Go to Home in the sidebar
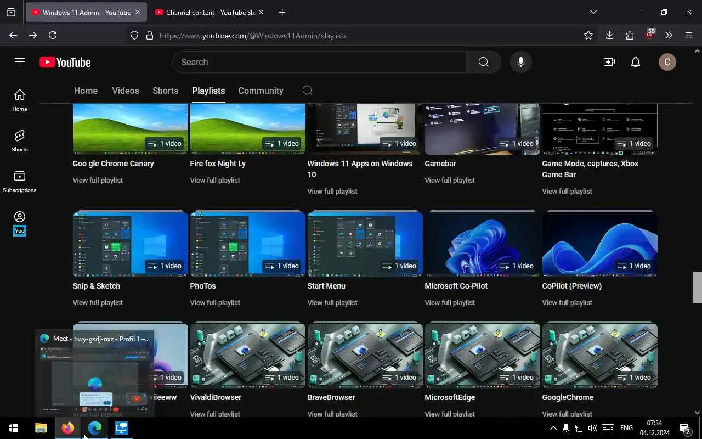The height and width of the screenshot is (439, 702). (20, 100)
